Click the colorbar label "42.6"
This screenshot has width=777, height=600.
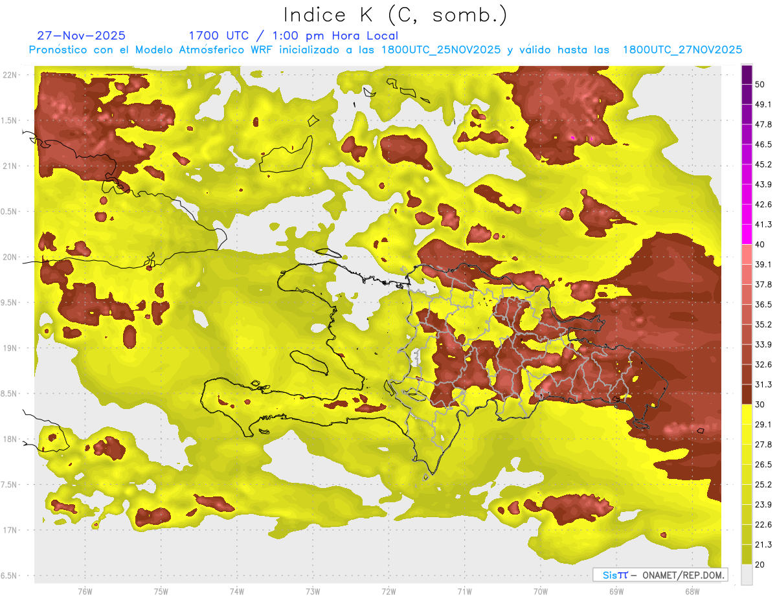tap(763, 205)
